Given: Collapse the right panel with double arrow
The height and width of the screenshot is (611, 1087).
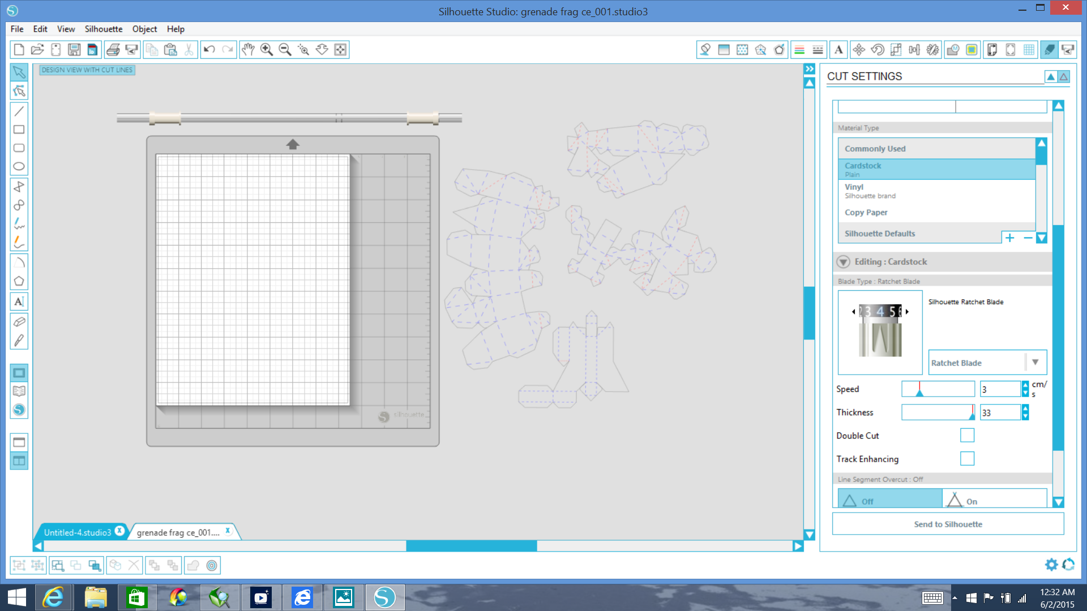Looking at the screenshot, I should pyautogui.click(x=810, y=69).
